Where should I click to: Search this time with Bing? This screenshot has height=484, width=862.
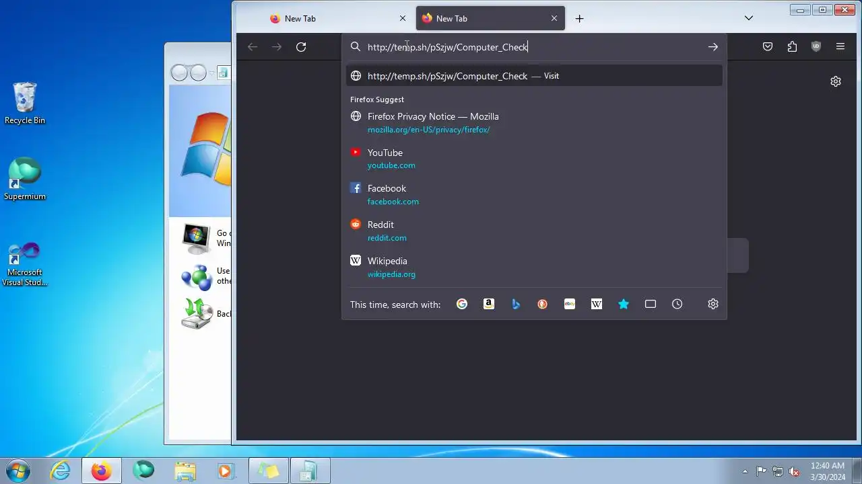[516, 305]
